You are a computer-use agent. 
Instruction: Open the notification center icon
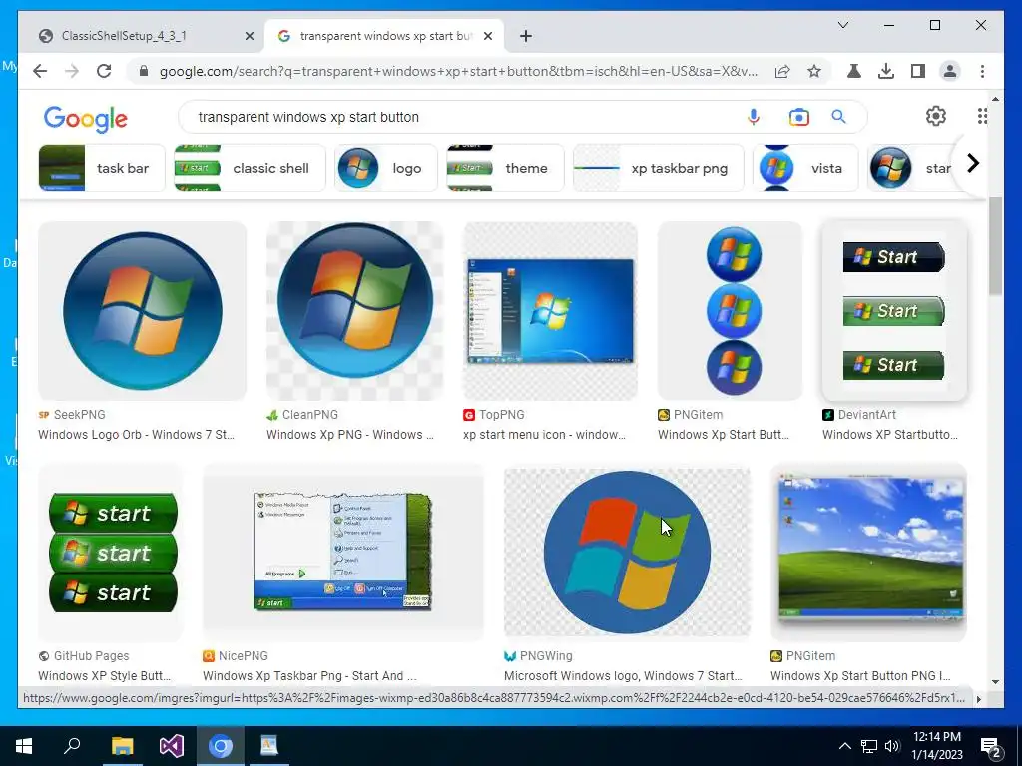[991, 747]
